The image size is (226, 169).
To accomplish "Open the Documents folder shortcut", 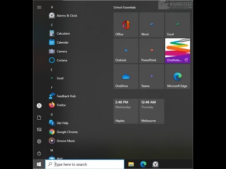I will pos(39,117).
